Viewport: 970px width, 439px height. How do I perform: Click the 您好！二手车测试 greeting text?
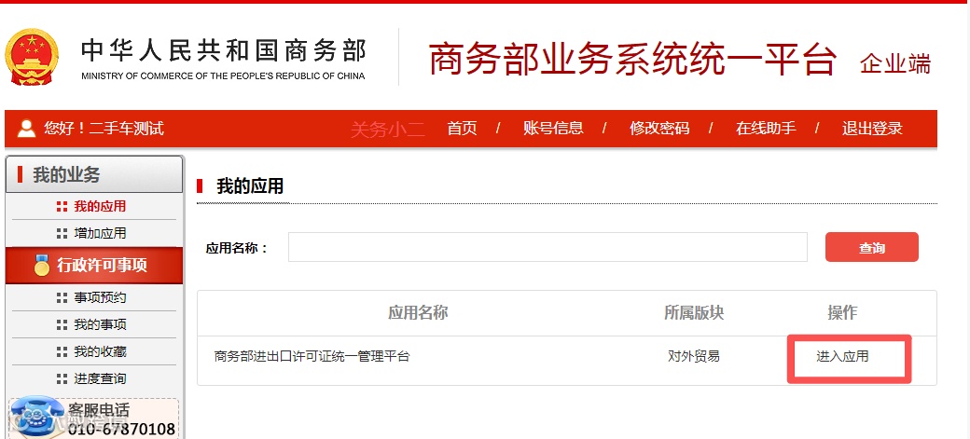104,129
